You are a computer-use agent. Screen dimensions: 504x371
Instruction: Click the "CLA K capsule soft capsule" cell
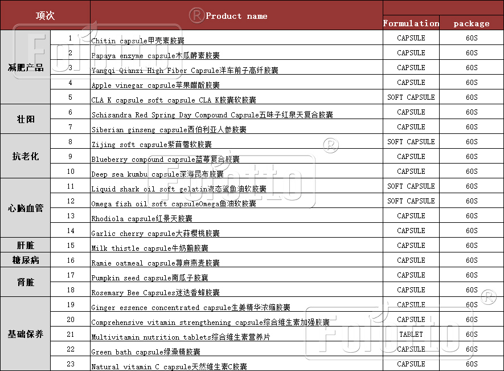(236, 97)
